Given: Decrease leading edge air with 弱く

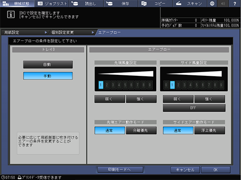Looking at the screenshot, I should coord(110,99).
